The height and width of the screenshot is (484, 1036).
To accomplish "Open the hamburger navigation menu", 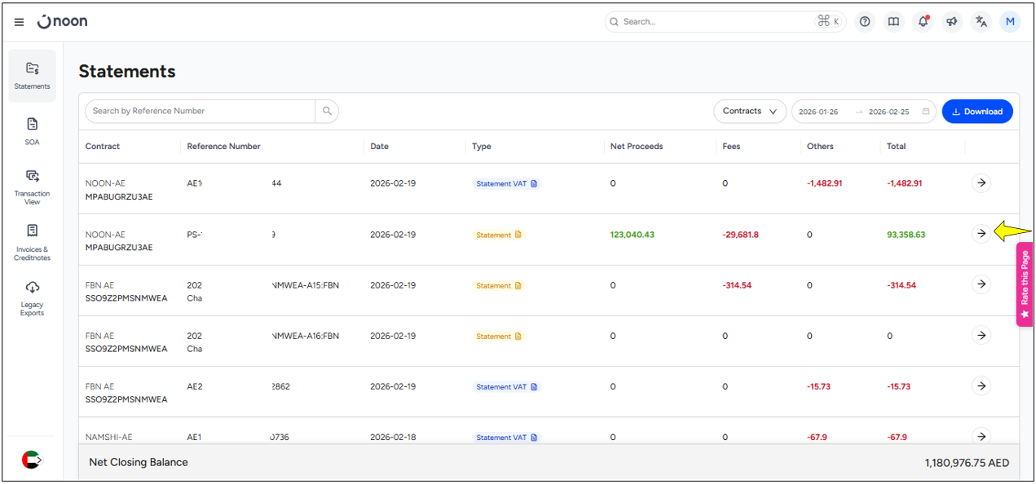I will (x=19, y=22).
